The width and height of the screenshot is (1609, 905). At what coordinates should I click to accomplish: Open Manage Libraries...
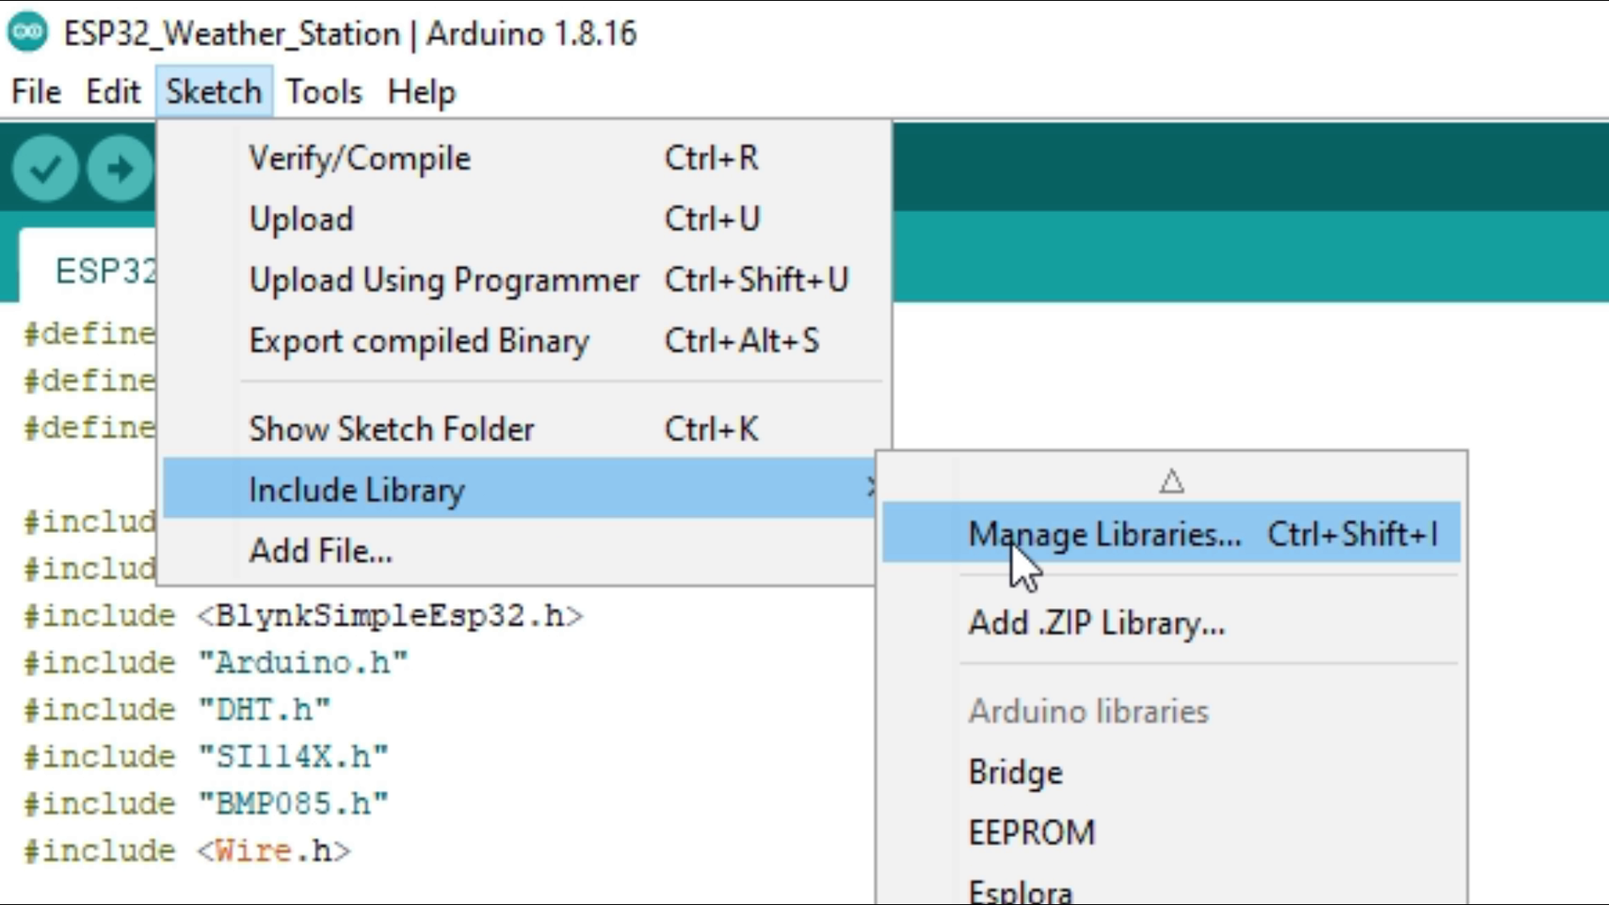click(x=1105, y=534)
